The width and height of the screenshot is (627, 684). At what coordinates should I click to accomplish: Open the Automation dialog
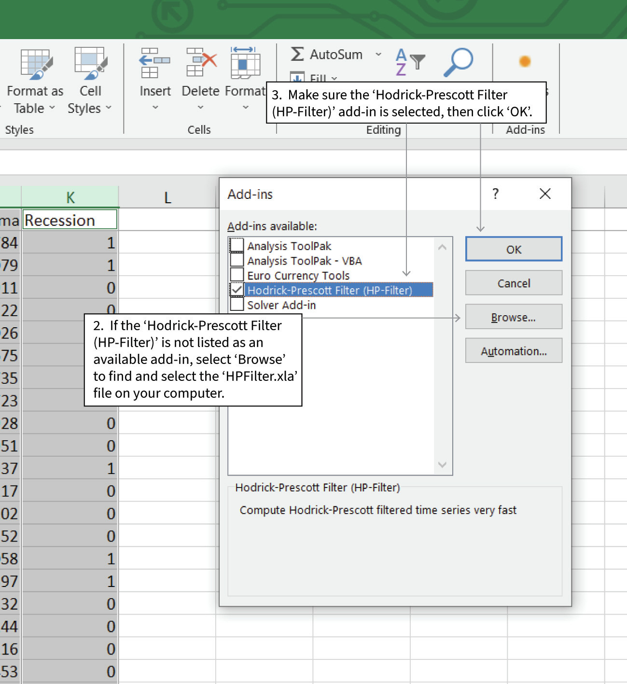click(513, 350)
